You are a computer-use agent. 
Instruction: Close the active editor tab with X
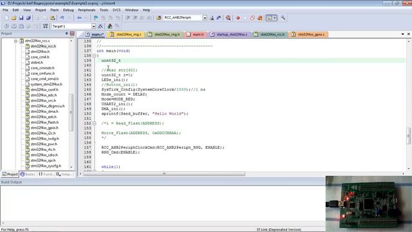[409, 34]
